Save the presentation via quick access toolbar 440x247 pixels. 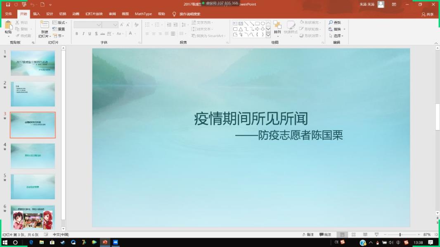tap(8, 5)
